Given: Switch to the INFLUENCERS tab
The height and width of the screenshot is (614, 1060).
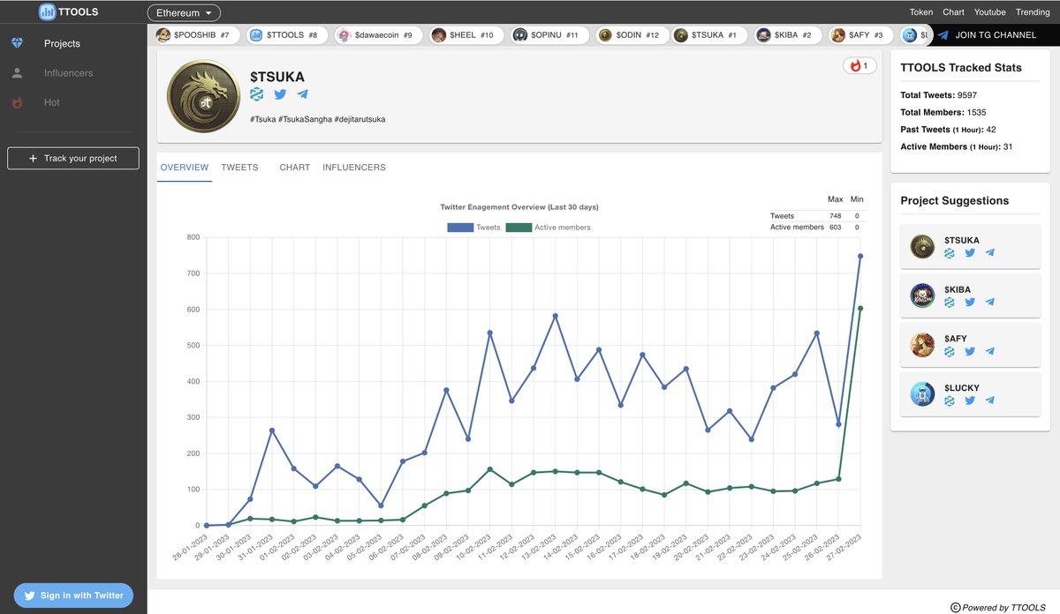Looking at the screenshot, I should coord(354,168).
